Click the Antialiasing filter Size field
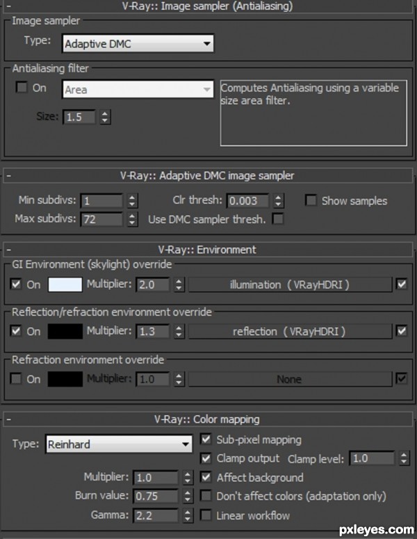Viewport: 417px width, 539px height. [x=79, y=118]
